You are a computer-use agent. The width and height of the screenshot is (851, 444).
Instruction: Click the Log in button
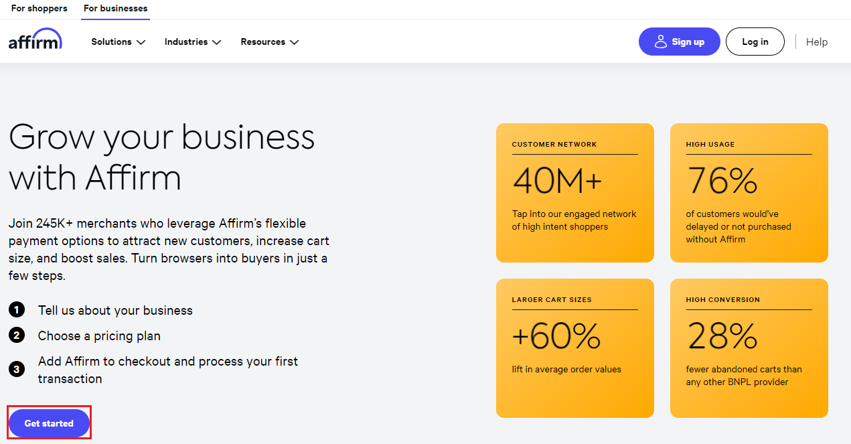coord(755,42)
